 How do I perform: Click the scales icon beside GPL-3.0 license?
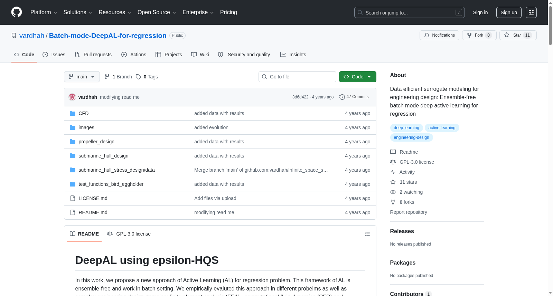pyautogui.click(x=393, y=162)
